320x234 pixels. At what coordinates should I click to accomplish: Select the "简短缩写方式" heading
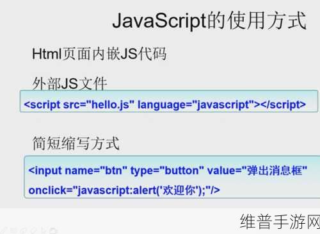[x=76, y=143]
